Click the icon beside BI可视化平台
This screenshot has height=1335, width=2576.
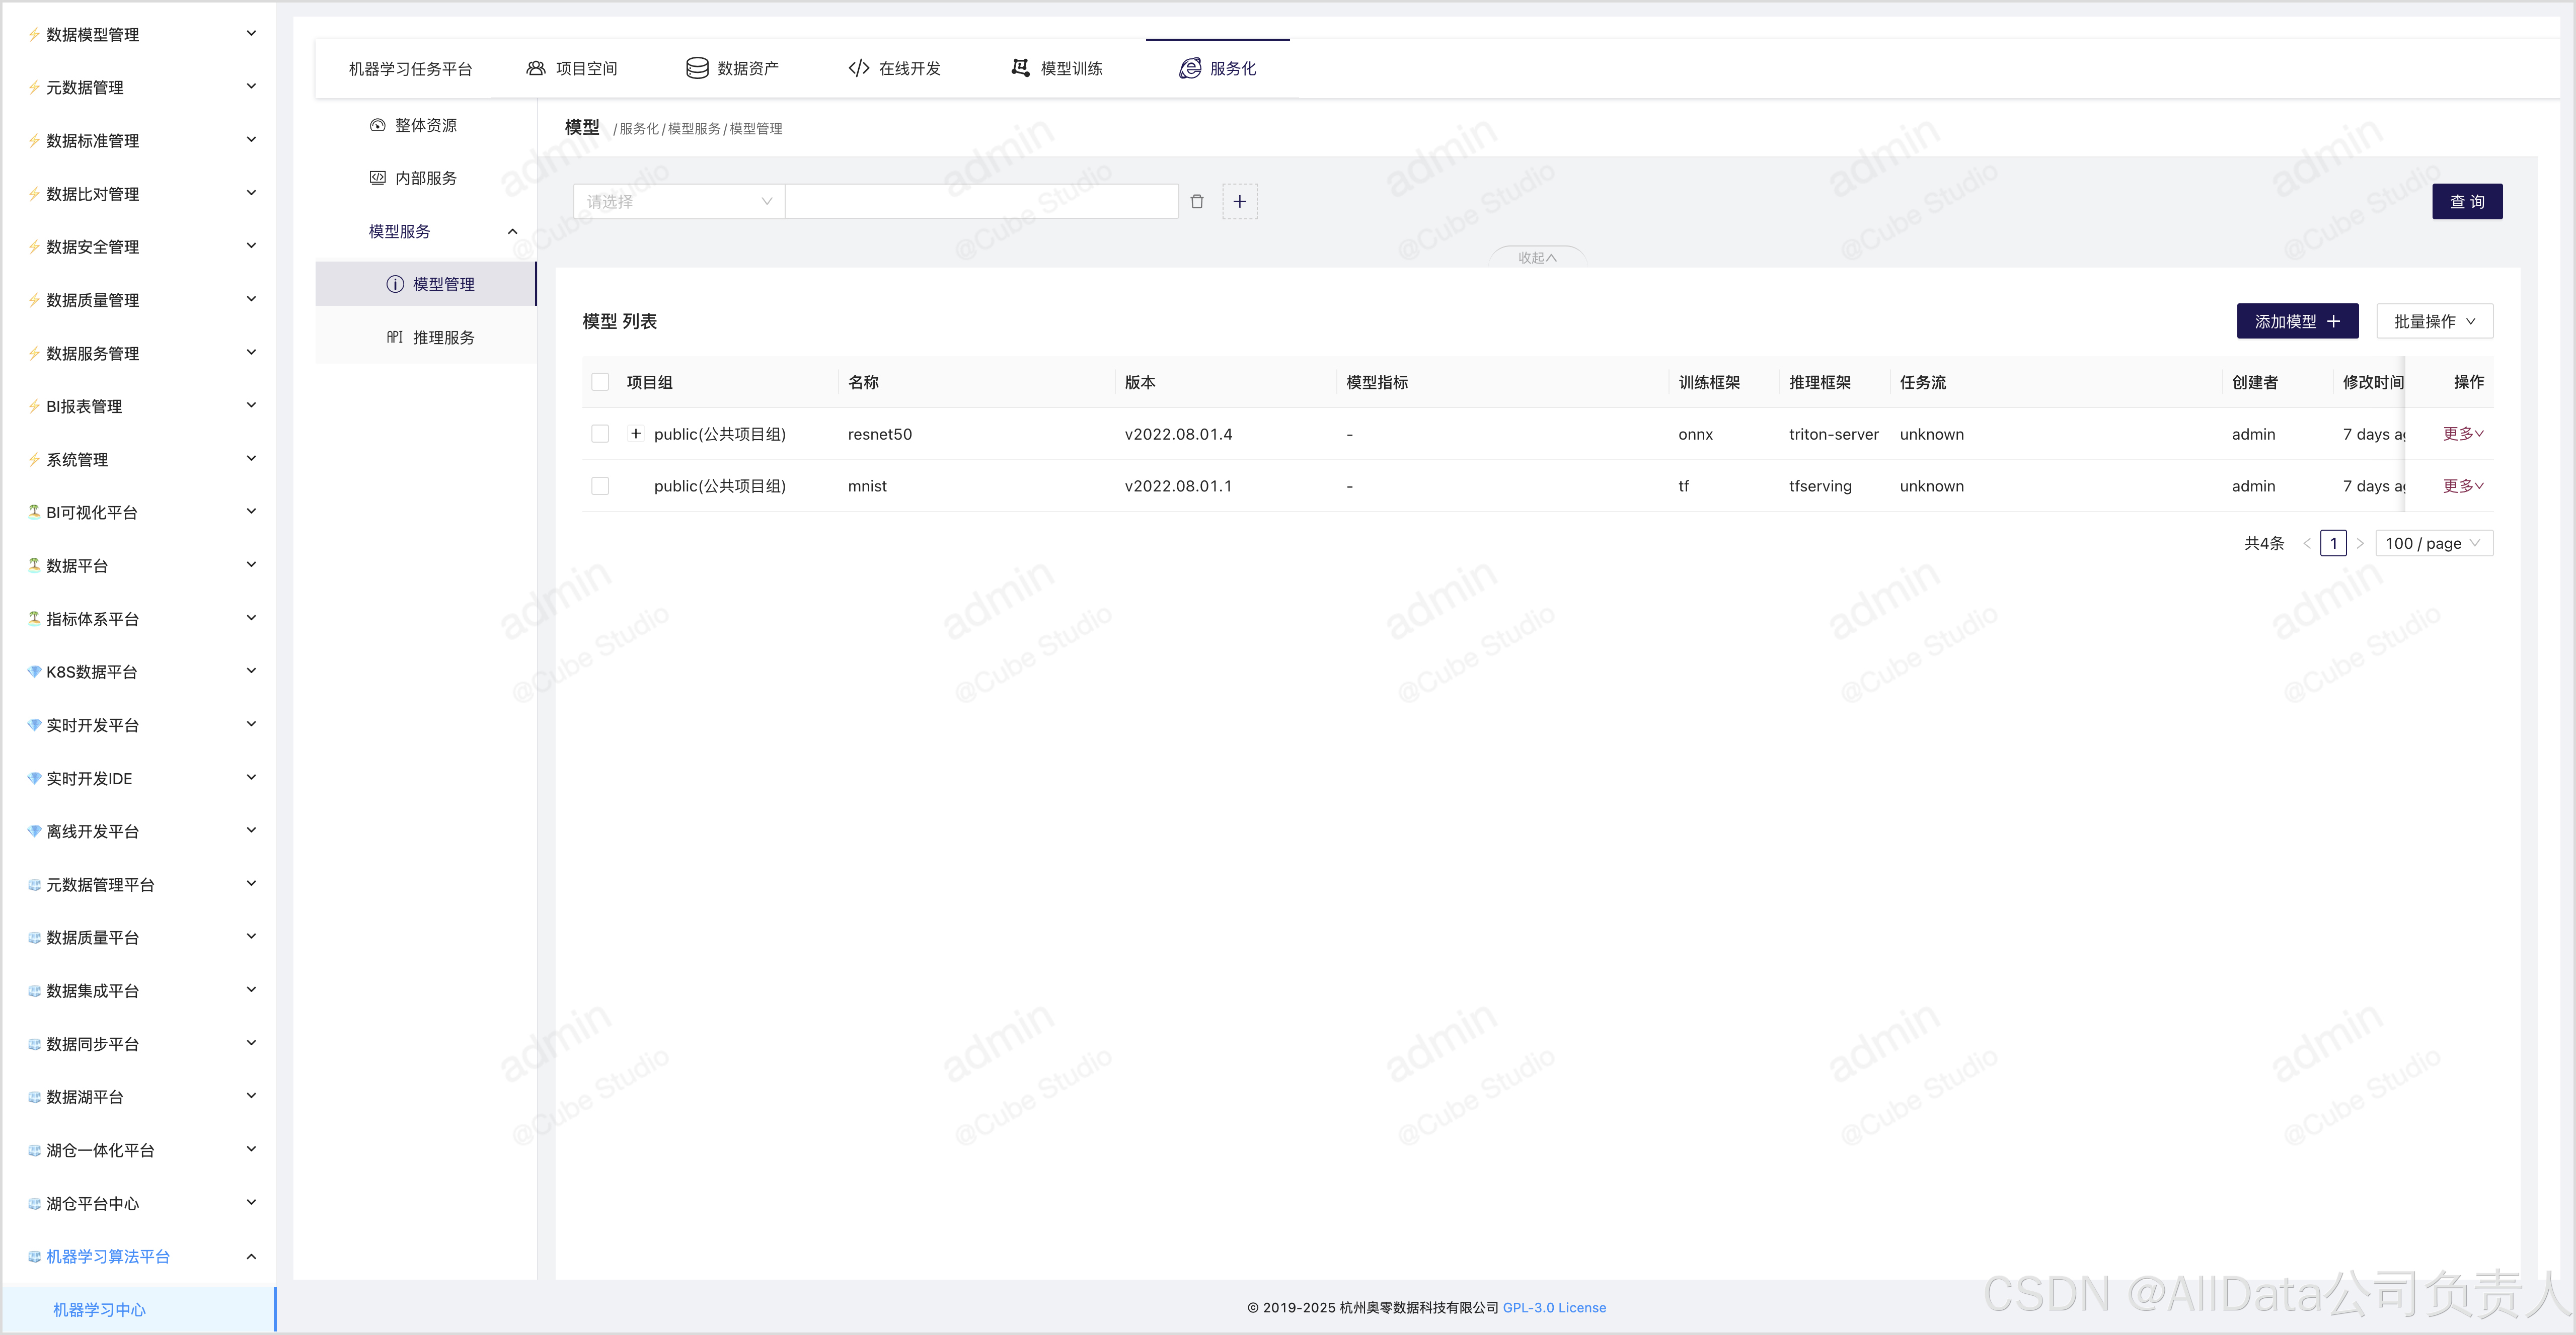[x=34, y=513]
